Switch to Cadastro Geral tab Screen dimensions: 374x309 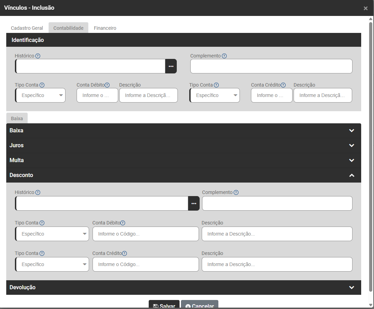coord(27,28)
